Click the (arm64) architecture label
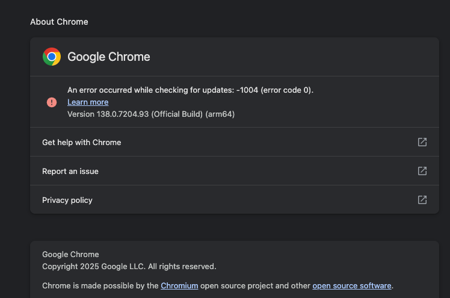Viewport: 450px width, 298px height. pos(220,114)
